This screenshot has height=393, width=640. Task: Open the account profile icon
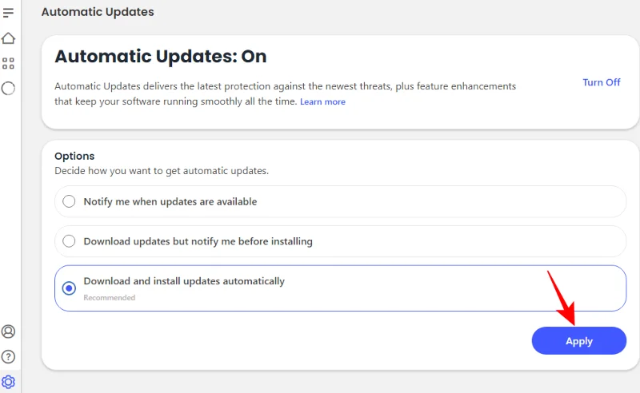[x=9, y=331]
